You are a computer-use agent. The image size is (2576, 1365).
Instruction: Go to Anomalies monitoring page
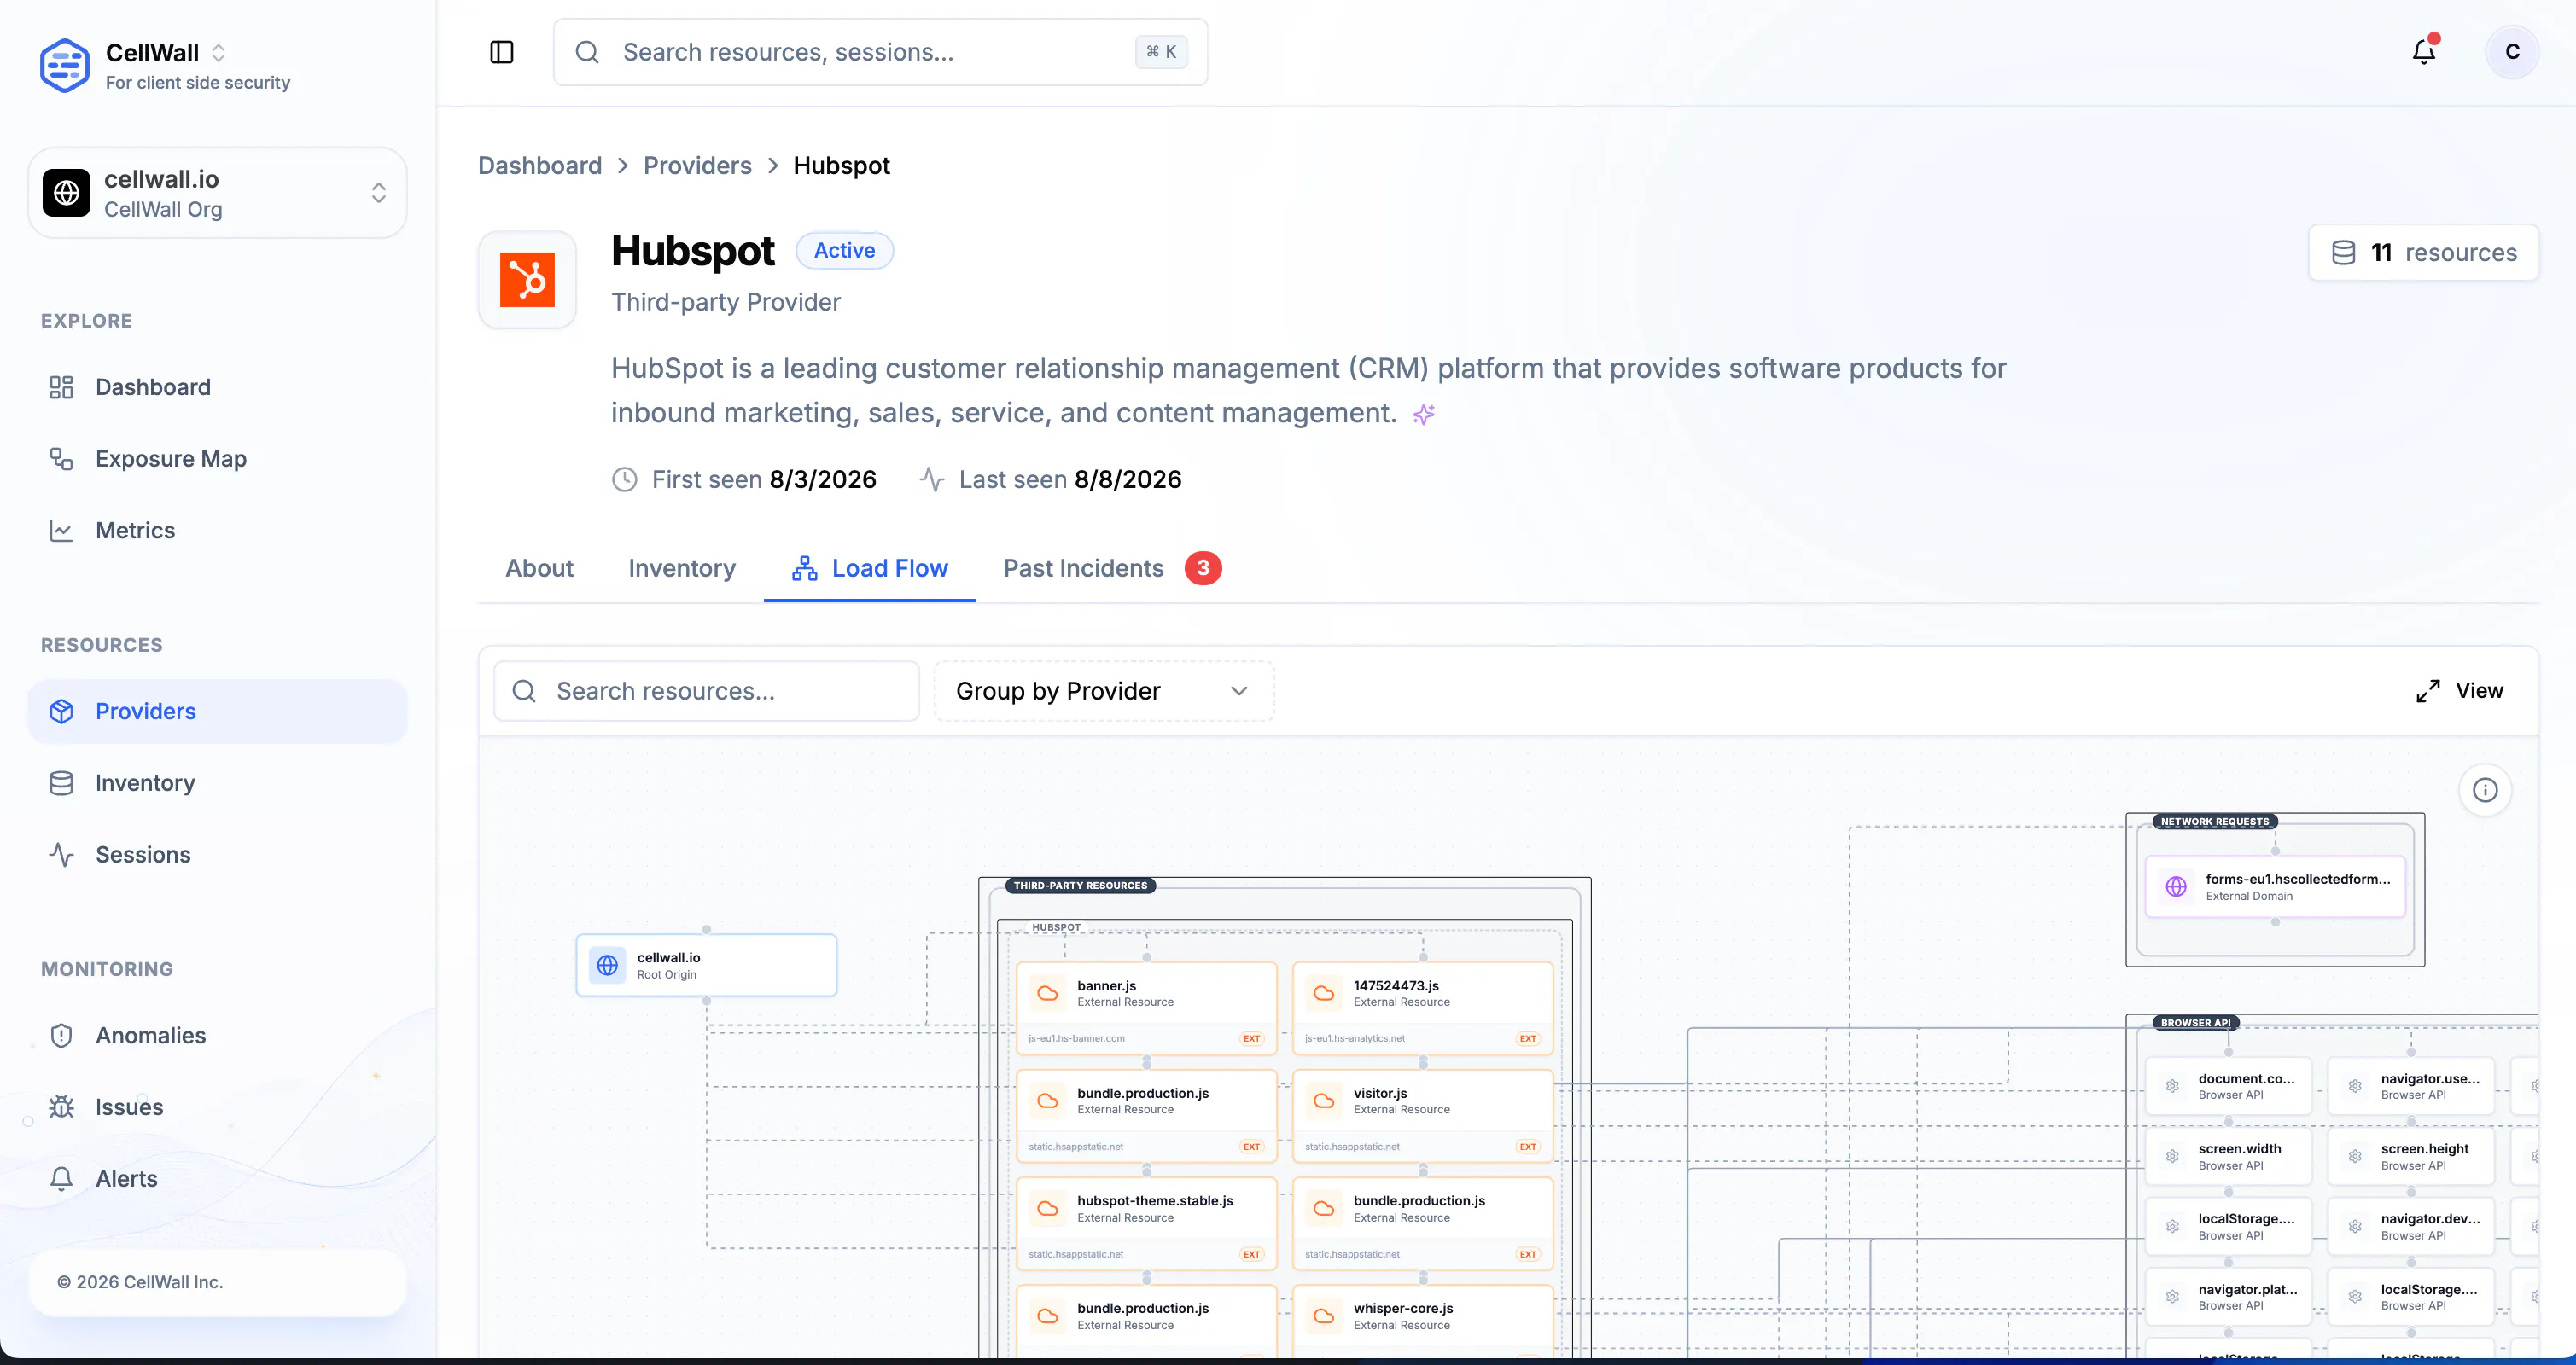[x=218, y=1037]
